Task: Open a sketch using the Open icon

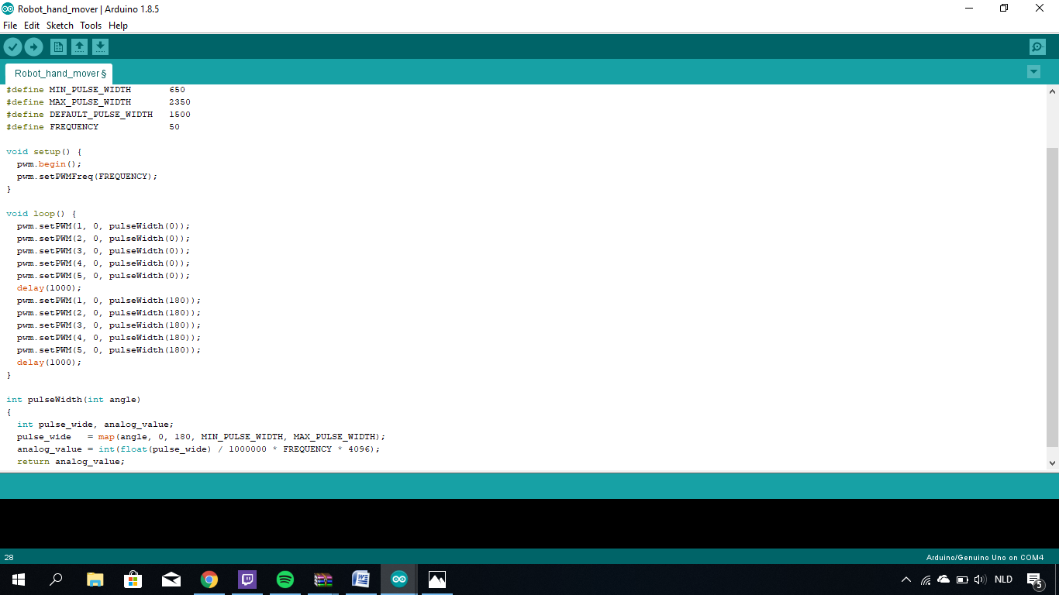Action: tap(79, 47)
